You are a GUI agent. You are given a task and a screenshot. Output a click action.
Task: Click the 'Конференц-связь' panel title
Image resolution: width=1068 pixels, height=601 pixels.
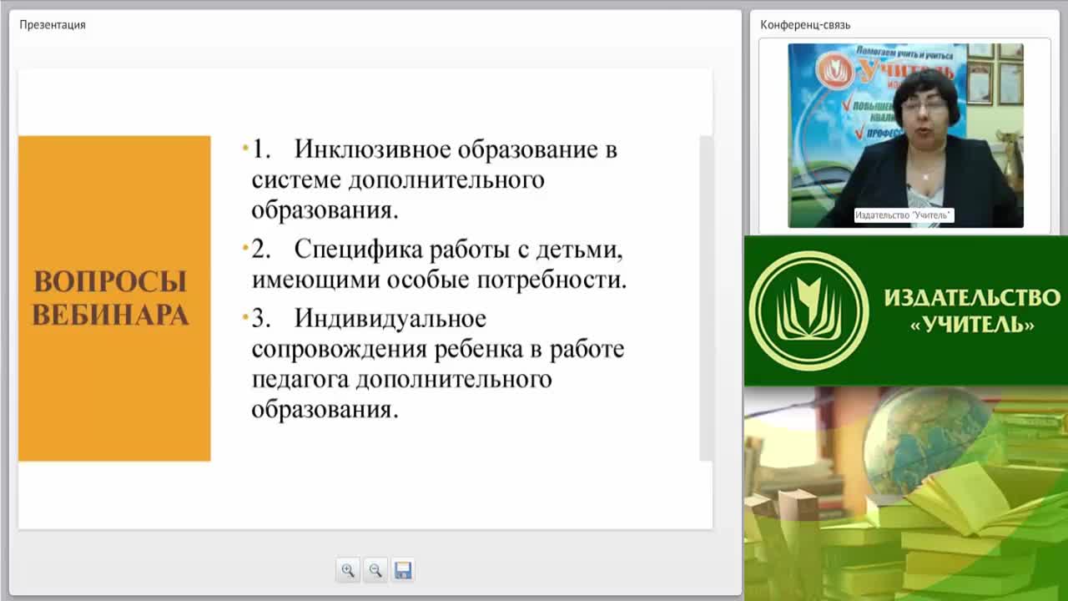(x=805, y=24)
